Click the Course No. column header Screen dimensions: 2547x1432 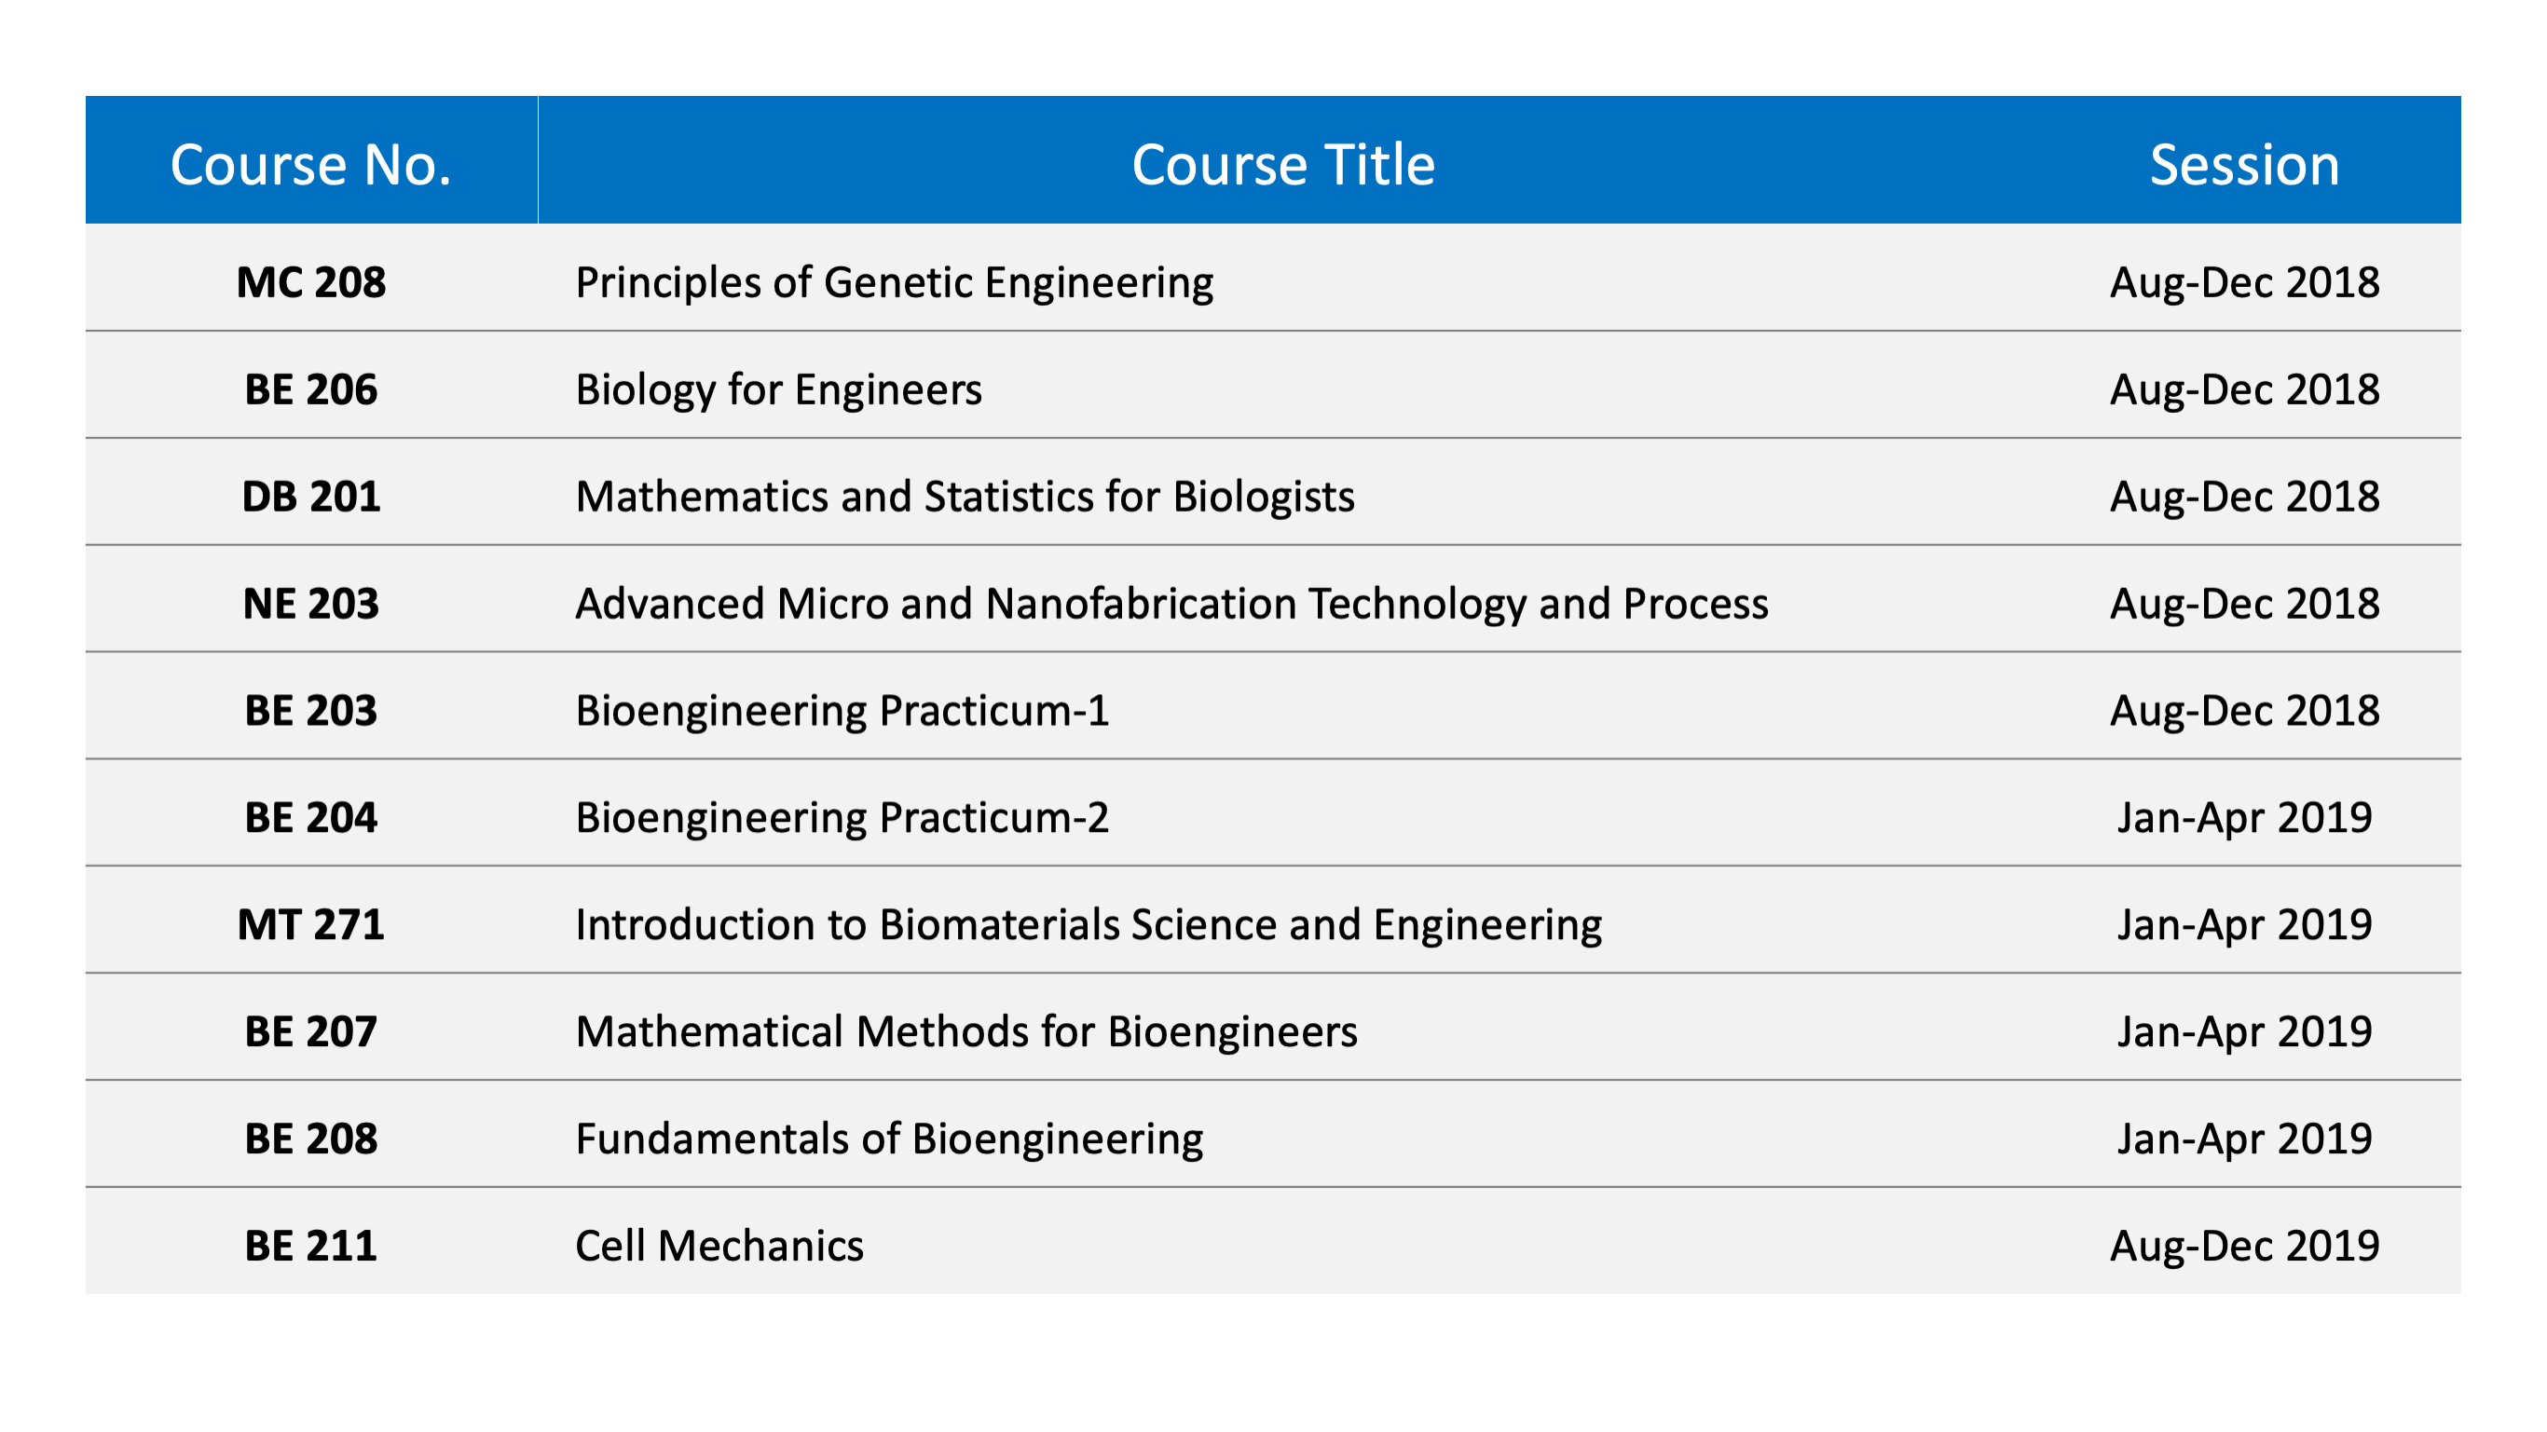tap(310, 164)
